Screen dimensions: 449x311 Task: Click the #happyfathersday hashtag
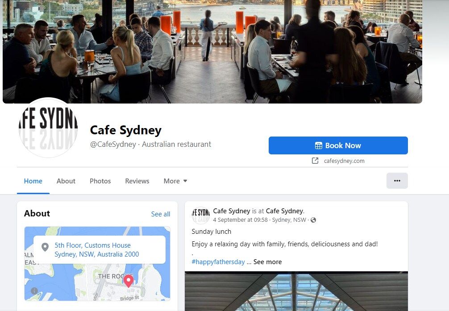click(218, 262)
